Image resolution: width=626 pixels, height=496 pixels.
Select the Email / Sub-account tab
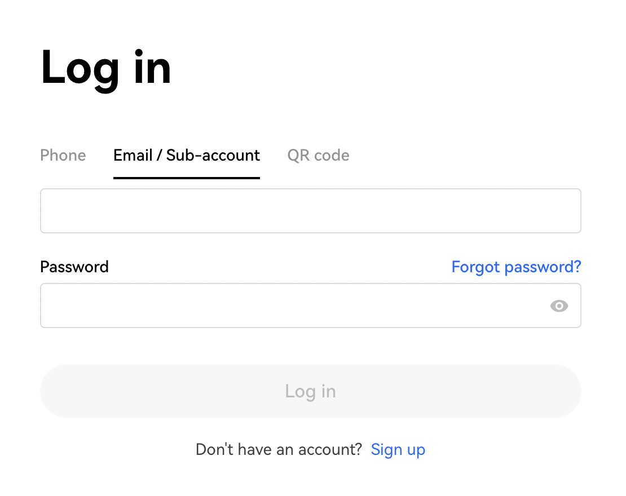click(x=187, y=155)
